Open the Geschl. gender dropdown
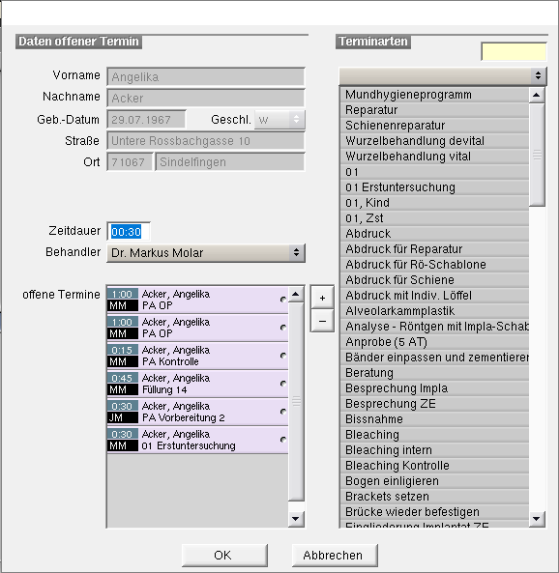 coord(279,120)
